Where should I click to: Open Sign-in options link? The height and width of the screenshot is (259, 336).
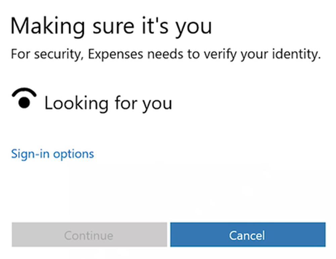[x=52, y=154]
